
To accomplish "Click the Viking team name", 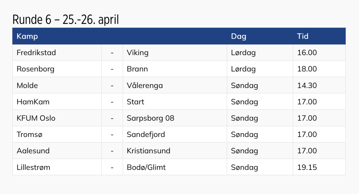I will coord(137,53).
